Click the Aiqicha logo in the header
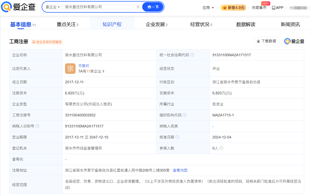Image resolution: width=310 pixels, height=196 pixels. tap(18, 7)
